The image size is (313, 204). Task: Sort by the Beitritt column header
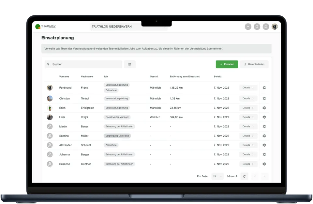click(x=217, y=77)
